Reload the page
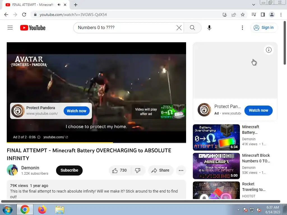Screen dimensions: 287x215 [24, 15]
